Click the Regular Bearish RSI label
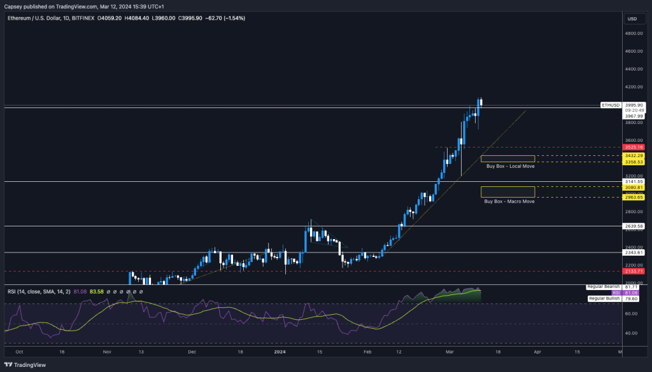The height and width of the screenshot is (372, 652). [x=604, y=287]
